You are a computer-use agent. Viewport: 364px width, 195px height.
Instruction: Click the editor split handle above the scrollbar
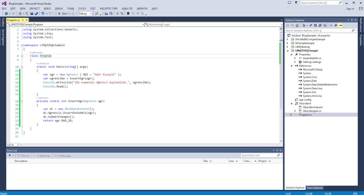click(281, 29)
